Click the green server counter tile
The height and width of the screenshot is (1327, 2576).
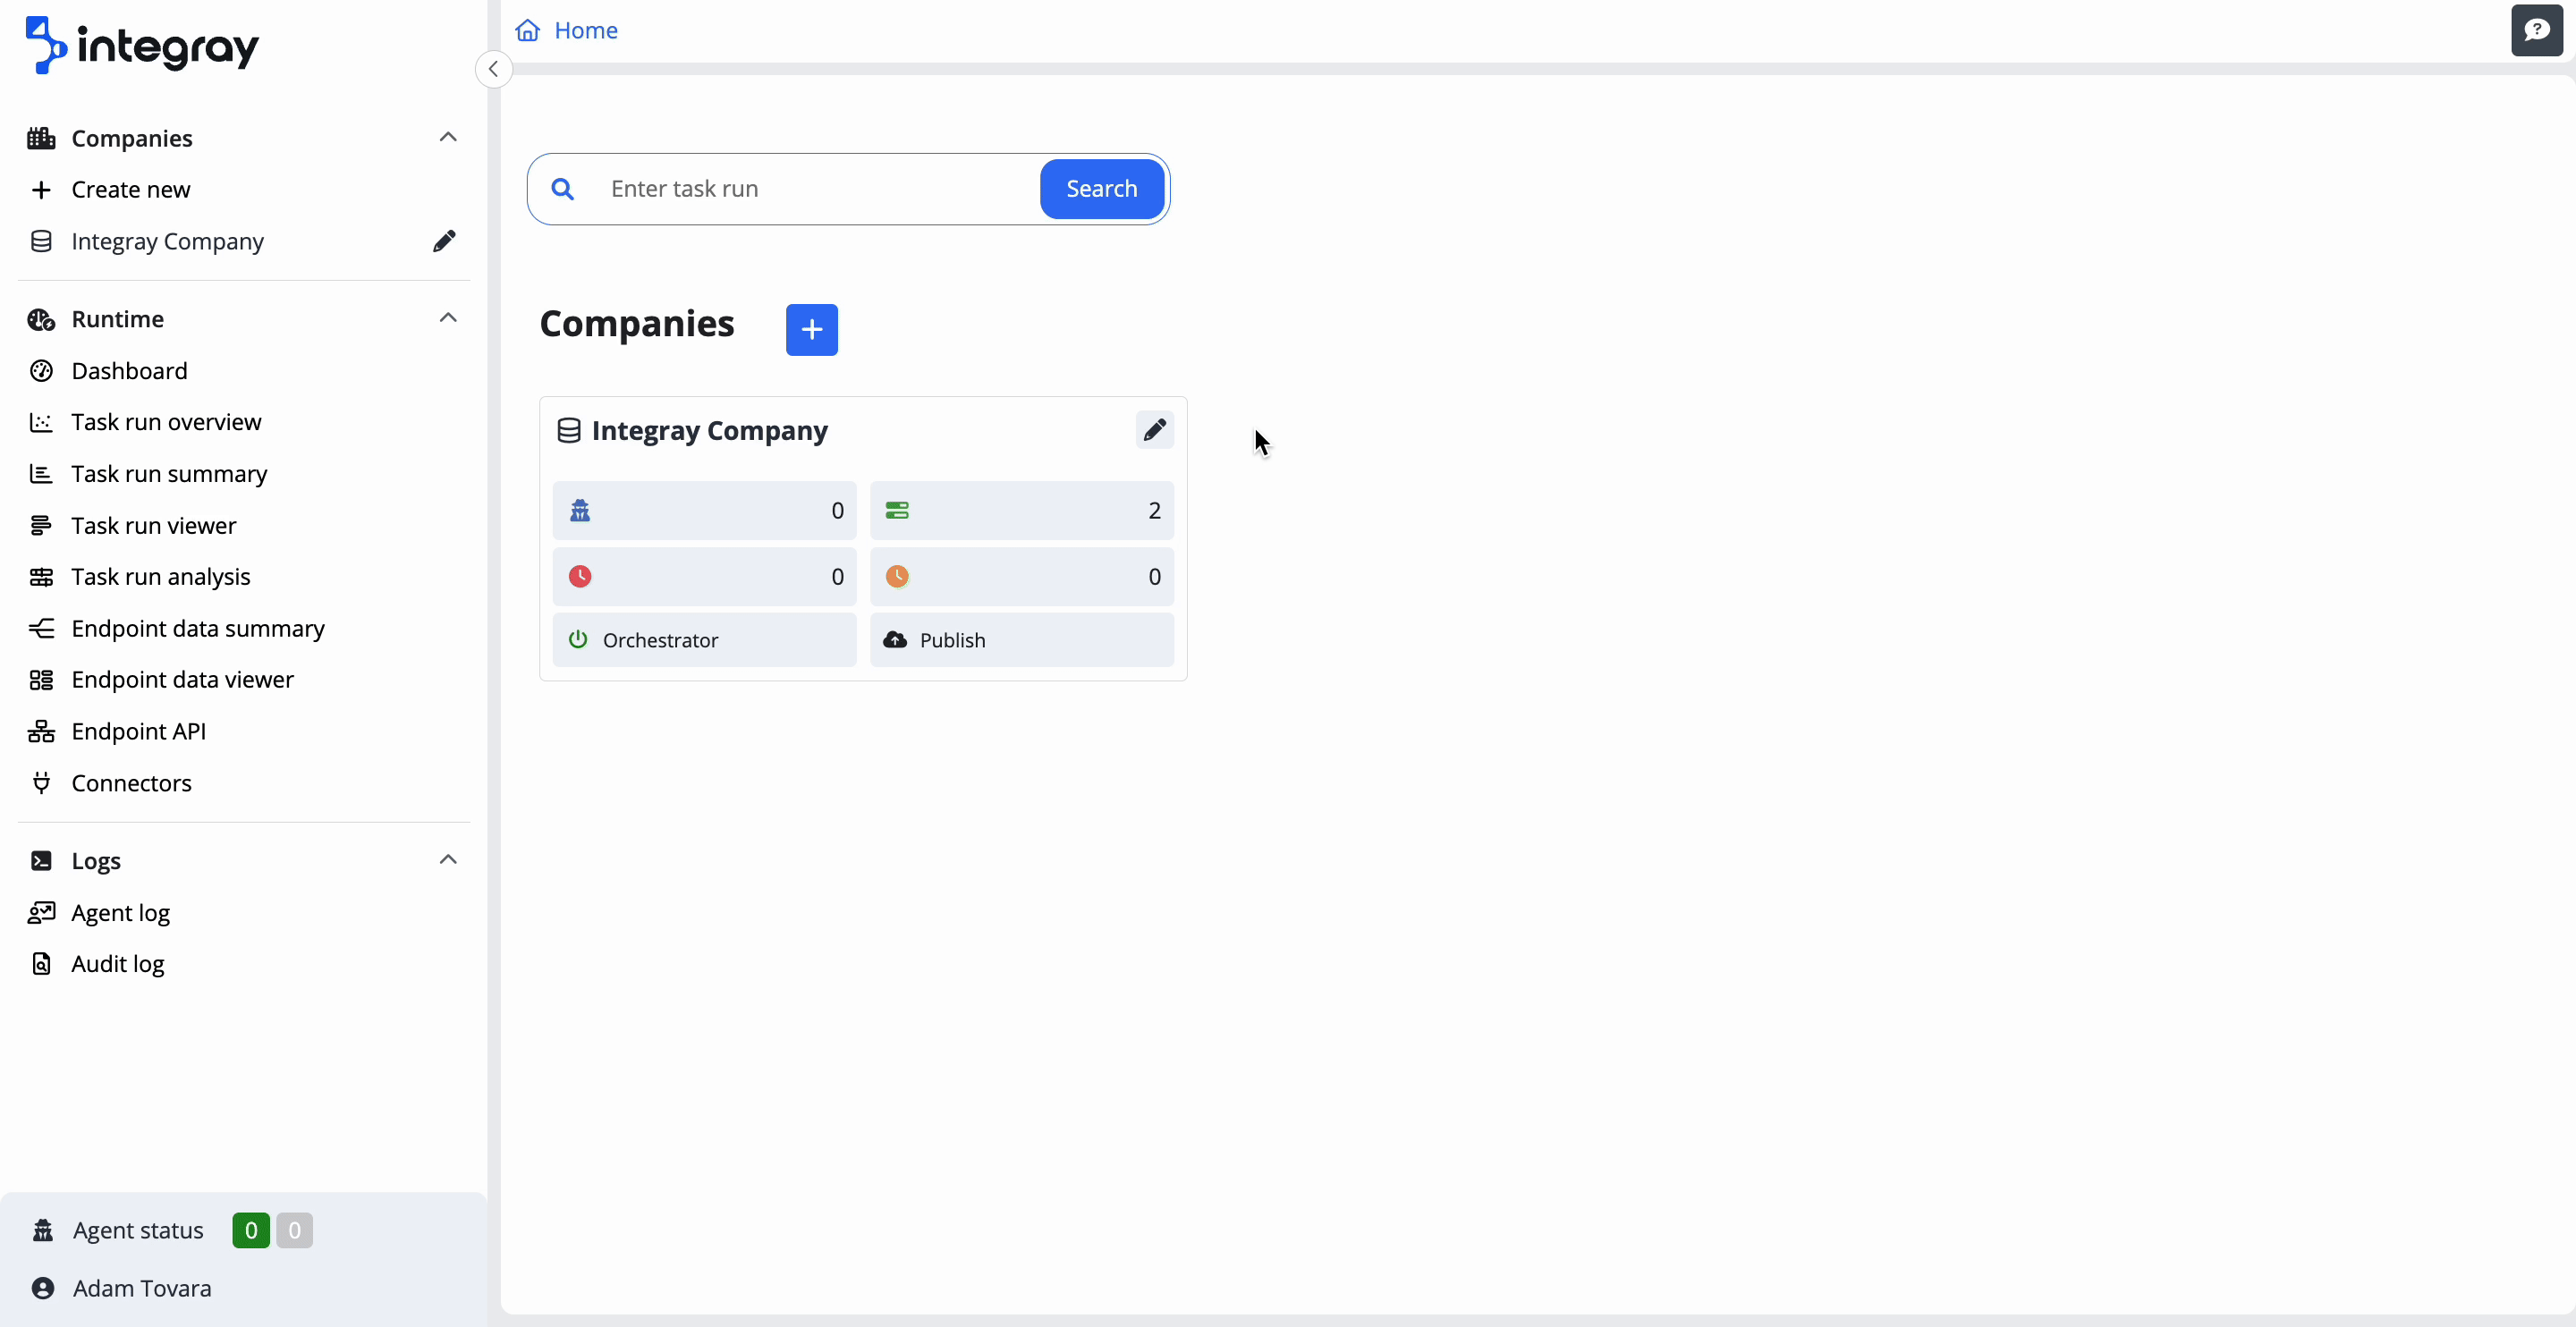[x=1021, y=510]
